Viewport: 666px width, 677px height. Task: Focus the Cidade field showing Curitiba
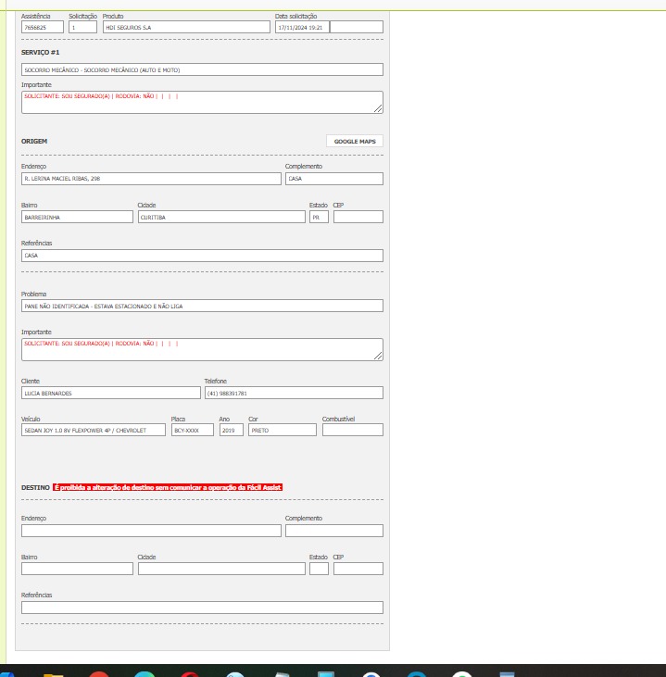point(220,217)
